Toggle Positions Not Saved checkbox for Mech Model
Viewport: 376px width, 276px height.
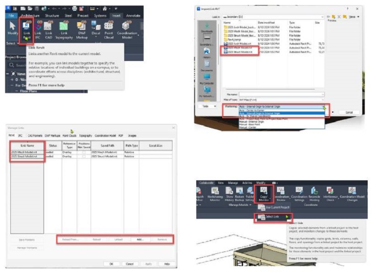click(84, 153)
